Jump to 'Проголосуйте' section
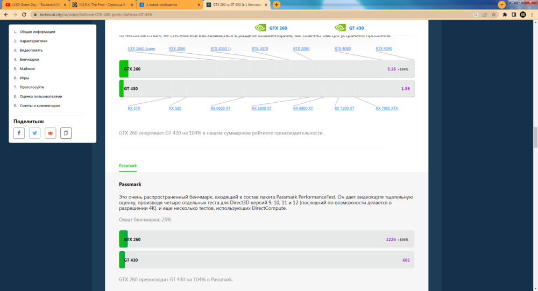 [32, 87]
